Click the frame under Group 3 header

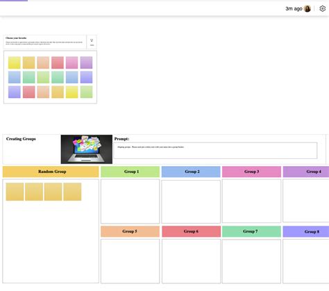251,201
